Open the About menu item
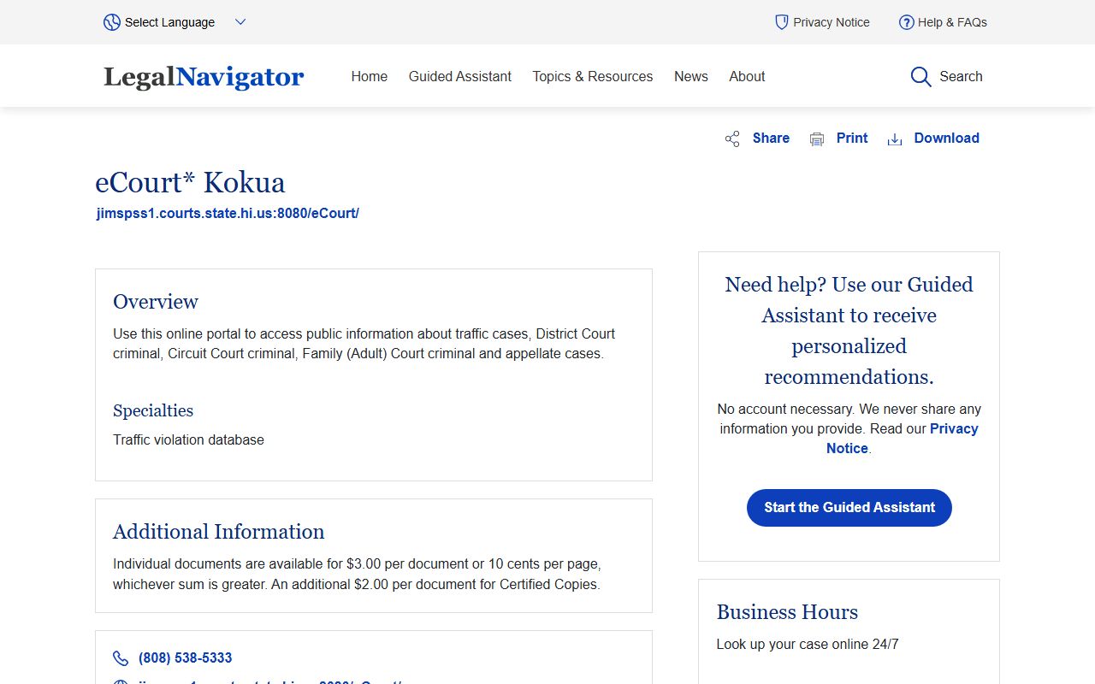 [747, 76]
